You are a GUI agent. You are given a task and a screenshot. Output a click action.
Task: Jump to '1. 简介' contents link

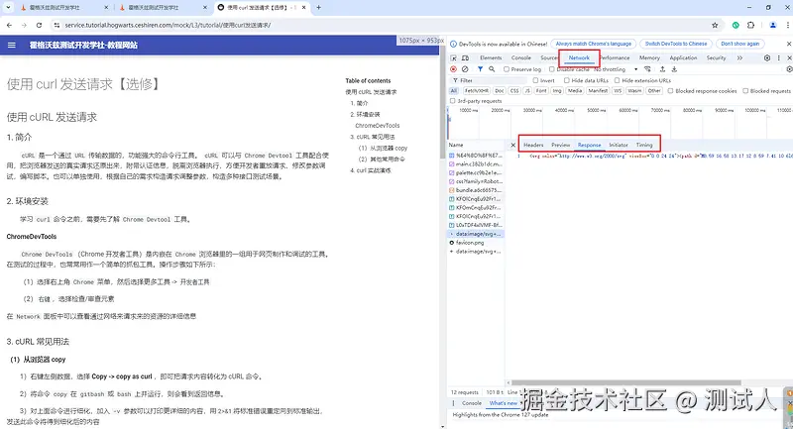pyautogui.click(x=359, y=103)
